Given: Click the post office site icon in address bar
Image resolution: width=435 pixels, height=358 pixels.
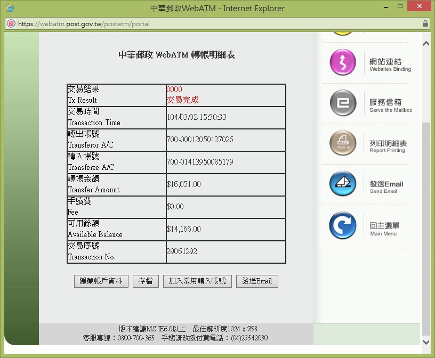Looking at the screenshot, I should (x=11, y=24).
